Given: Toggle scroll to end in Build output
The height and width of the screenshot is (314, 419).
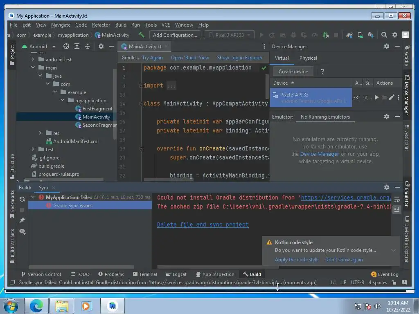Looking at the screenshot, I should (x=397, y=210).
